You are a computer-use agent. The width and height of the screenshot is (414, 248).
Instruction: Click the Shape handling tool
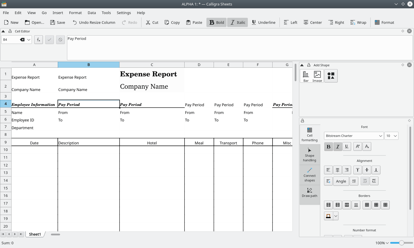point(310,155)
